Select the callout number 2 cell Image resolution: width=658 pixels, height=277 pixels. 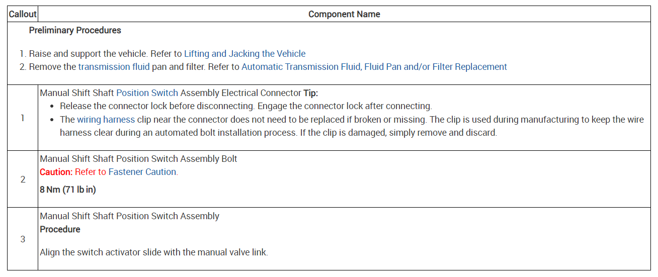point(23,179)
